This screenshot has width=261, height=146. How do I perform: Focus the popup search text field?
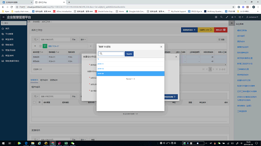coord(111,54)
